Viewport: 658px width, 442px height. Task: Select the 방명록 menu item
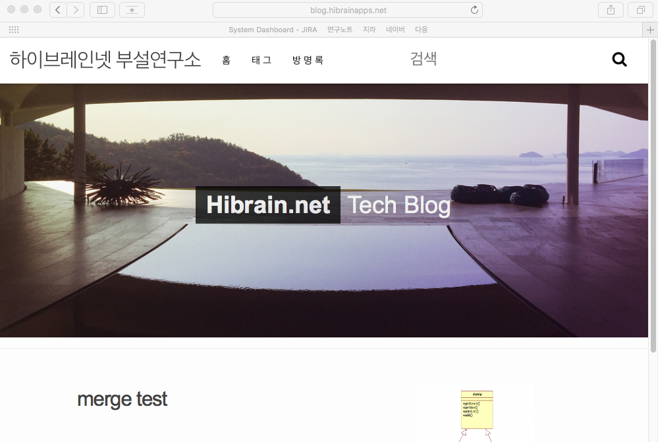[308, 61]
